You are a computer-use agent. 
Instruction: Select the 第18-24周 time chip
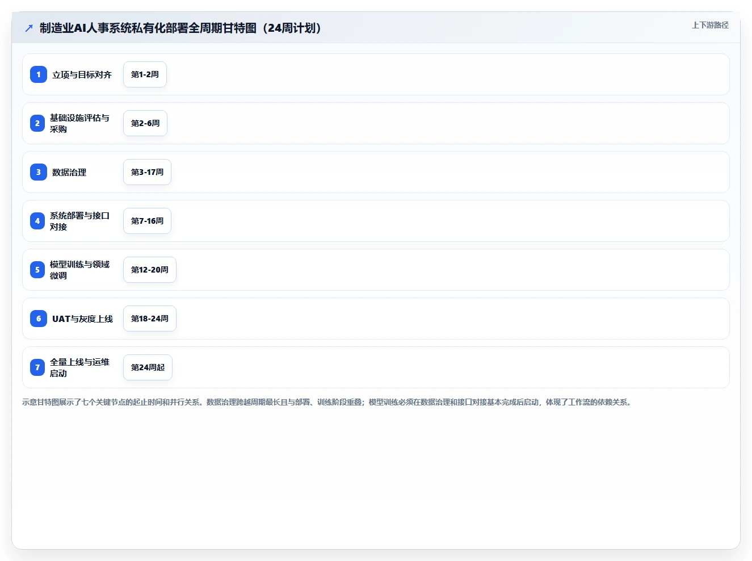coord(150,319)
